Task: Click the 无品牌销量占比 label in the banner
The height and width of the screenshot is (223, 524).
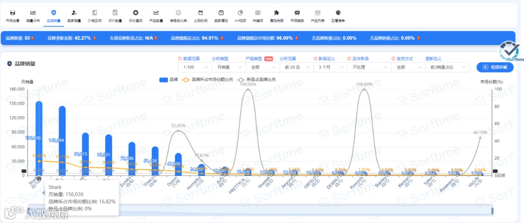Action: click(x=385, y=38)
